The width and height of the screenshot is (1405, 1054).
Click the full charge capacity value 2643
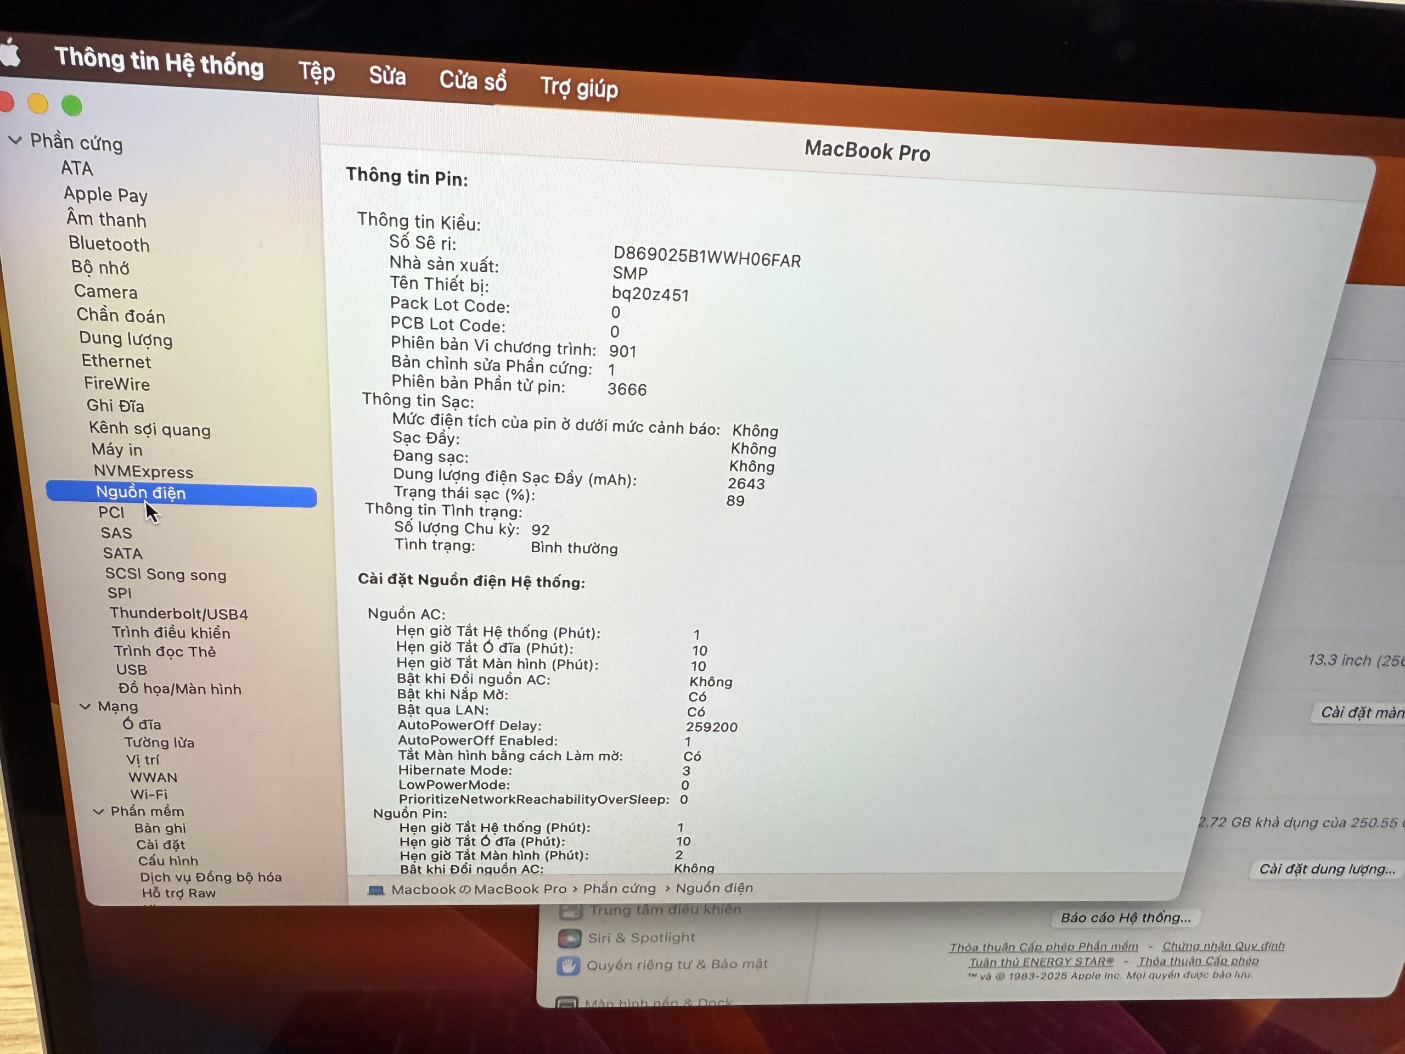[x=746, y=484]
